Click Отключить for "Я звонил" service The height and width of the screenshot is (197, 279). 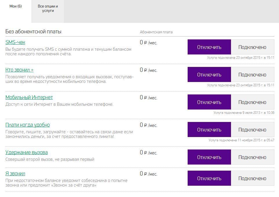tap(209, 178)
